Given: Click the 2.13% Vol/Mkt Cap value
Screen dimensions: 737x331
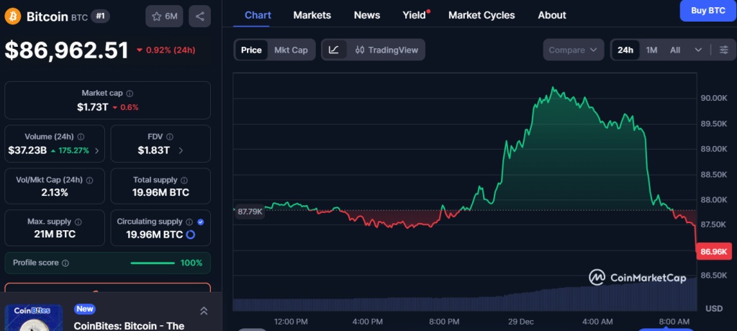Looking at the screenshot, I should [x=55, y=193].
